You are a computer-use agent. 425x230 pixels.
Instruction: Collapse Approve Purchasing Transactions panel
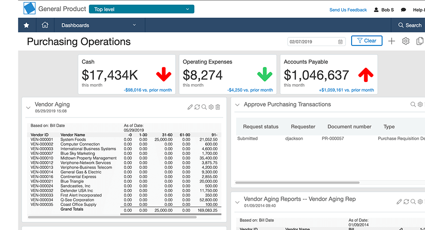click(x=237, y=105)
